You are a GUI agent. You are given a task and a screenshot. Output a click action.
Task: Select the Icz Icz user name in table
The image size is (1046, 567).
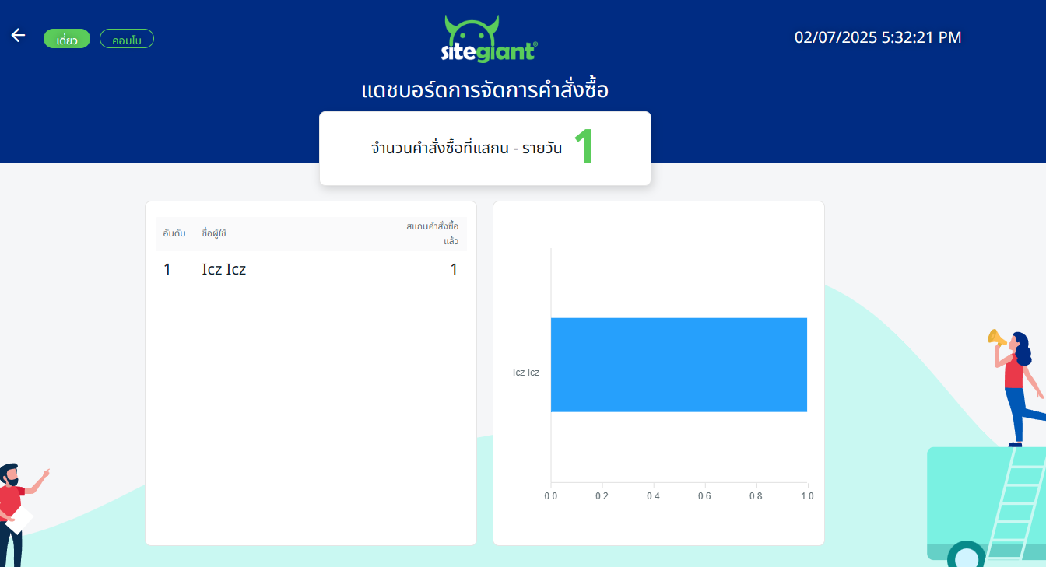(224, 270)
